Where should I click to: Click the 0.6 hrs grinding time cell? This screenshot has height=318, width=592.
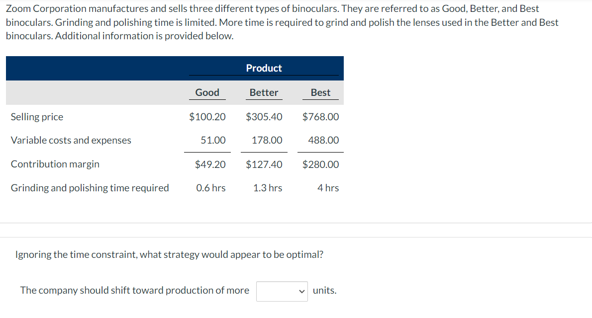point(210,188)
